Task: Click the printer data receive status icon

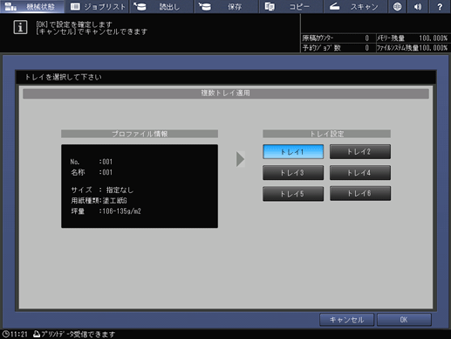Action: [x=37, y=334]
